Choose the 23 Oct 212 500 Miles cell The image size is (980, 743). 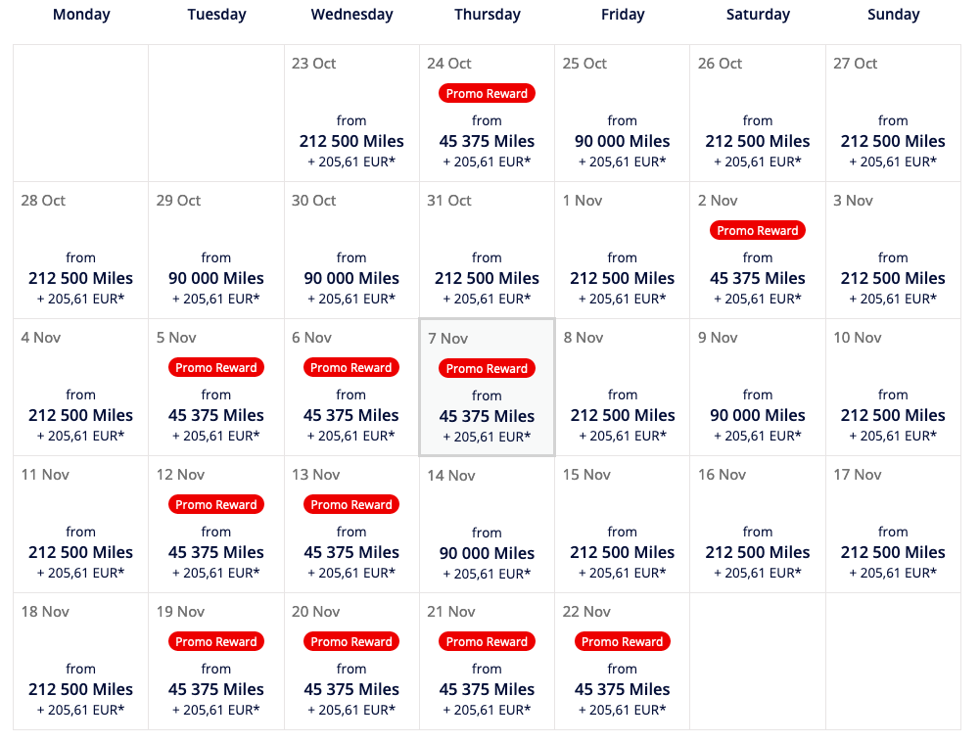point(351,114)
